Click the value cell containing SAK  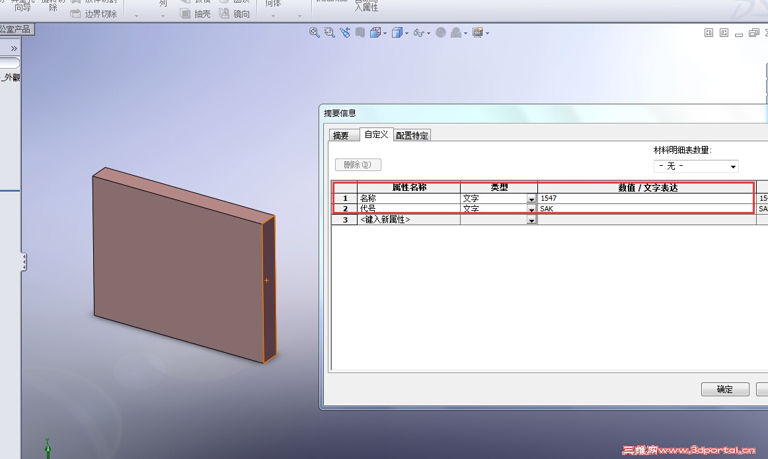(x=646, y=209)
